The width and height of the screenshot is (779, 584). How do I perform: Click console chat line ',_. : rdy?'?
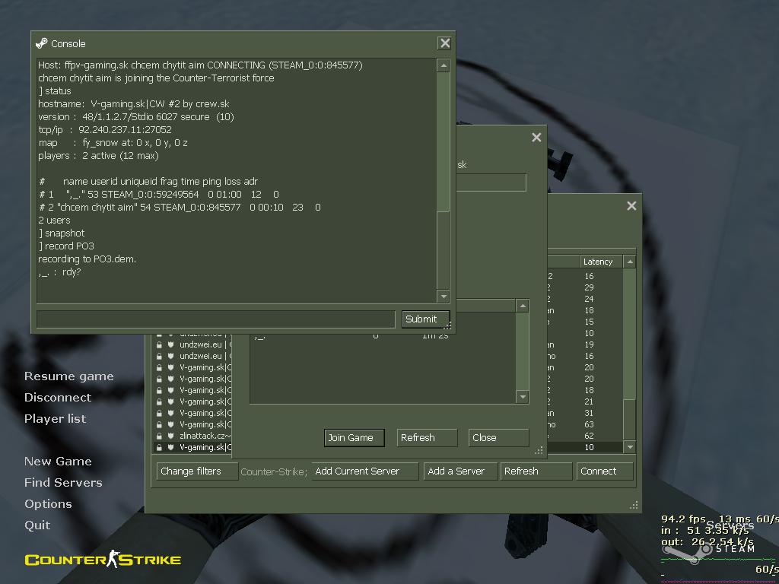click(59, 272)
